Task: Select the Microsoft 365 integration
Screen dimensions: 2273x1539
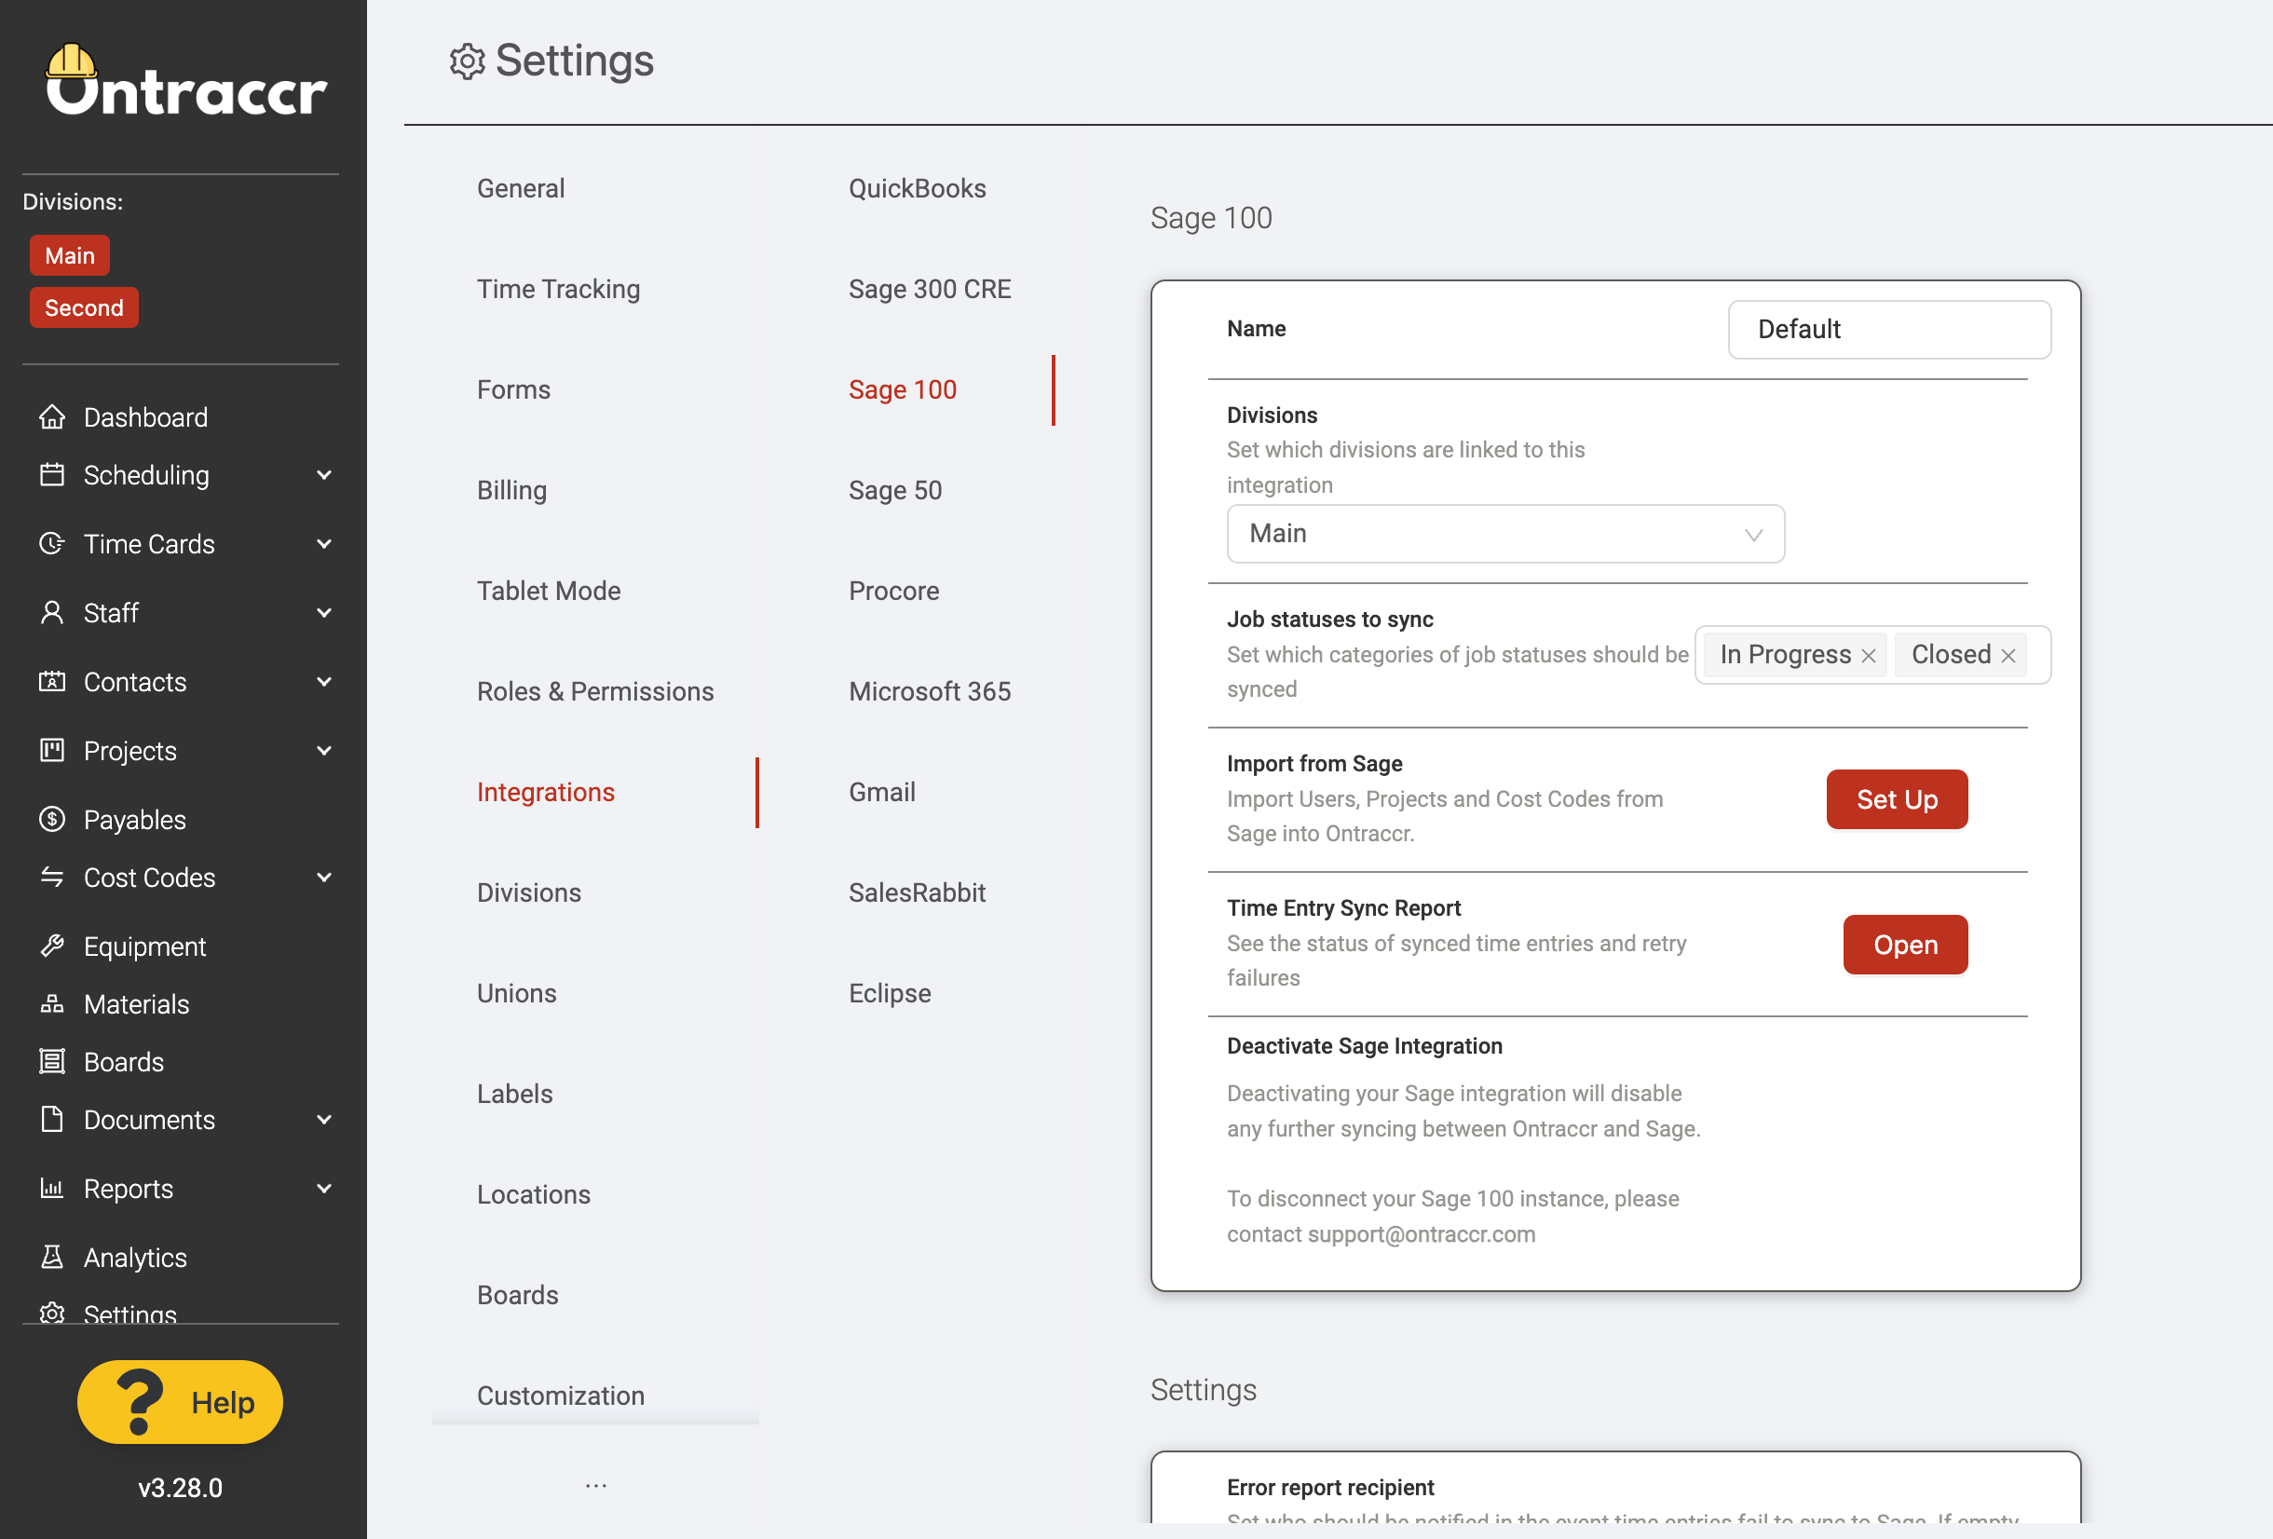Action: pyautogui.click(x=930, y=690)
